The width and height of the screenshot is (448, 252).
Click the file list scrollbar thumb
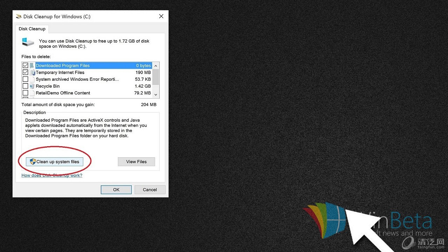coord(156,77)
